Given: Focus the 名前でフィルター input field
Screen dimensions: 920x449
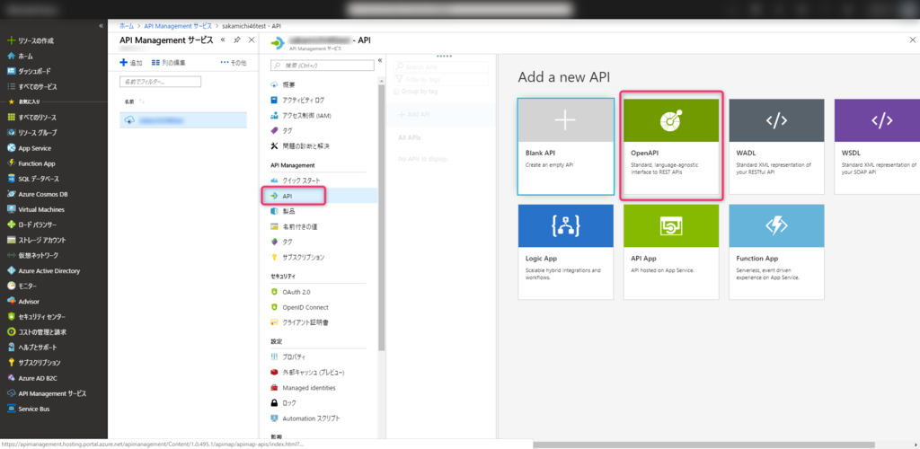Looking at the screenshot, I should (x=160, y=82).
